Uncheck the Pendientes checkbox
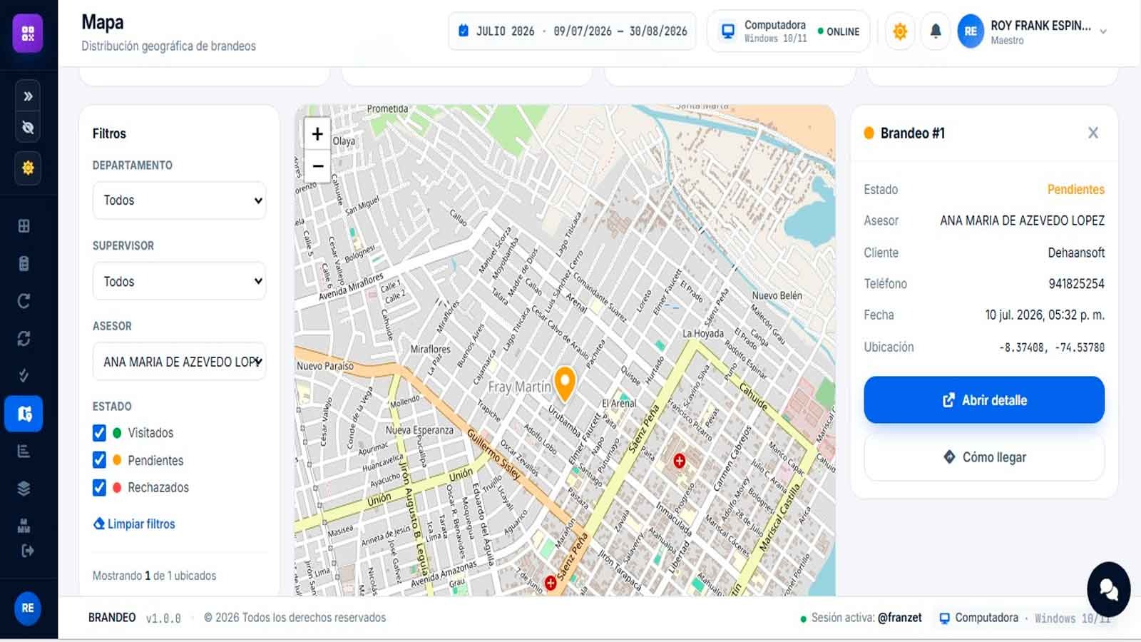Image resolution: width=1141 pixels, height=642 pixels. tap(99, 460)
